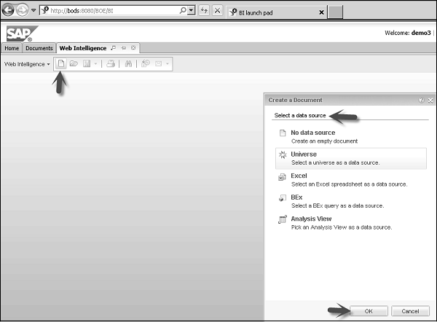Close the Create a Document dialog
Viewport: 437px width, 322px height.
(x=430, y=100)
